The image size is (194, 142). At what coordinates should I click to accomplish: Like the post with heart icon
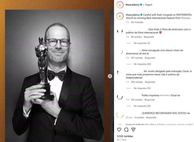[x=119, y=129]
